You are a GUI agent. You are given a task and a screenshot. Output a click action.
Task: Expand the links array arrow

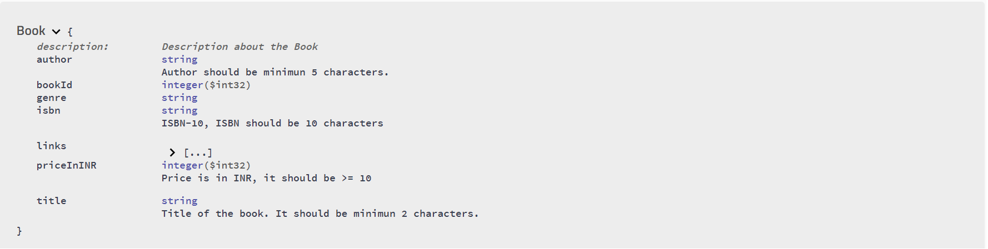tap(172, 153)
